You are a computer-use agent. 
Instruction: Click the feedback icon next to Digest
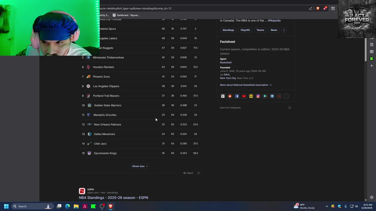click(x=199, y=173)
